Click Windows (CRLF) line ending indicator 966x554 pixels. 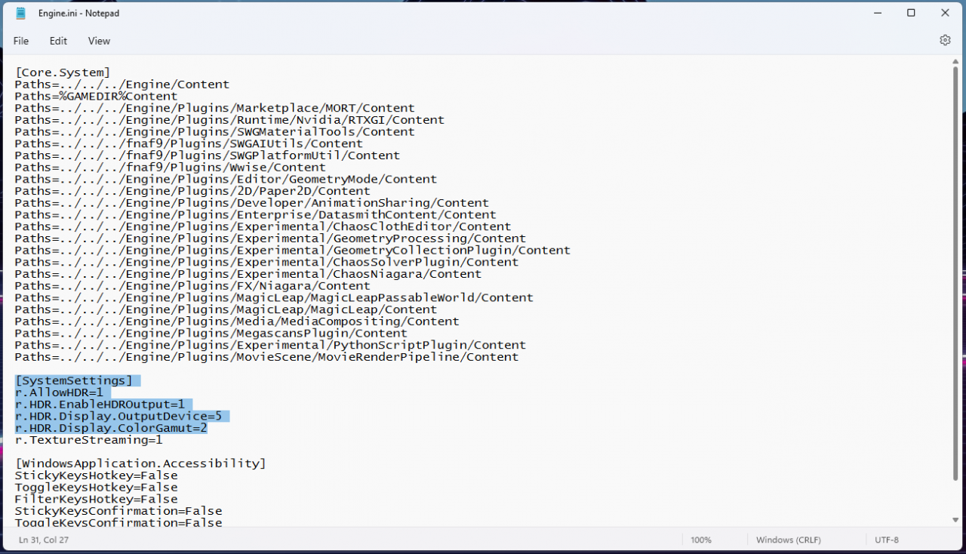(788, 540)
